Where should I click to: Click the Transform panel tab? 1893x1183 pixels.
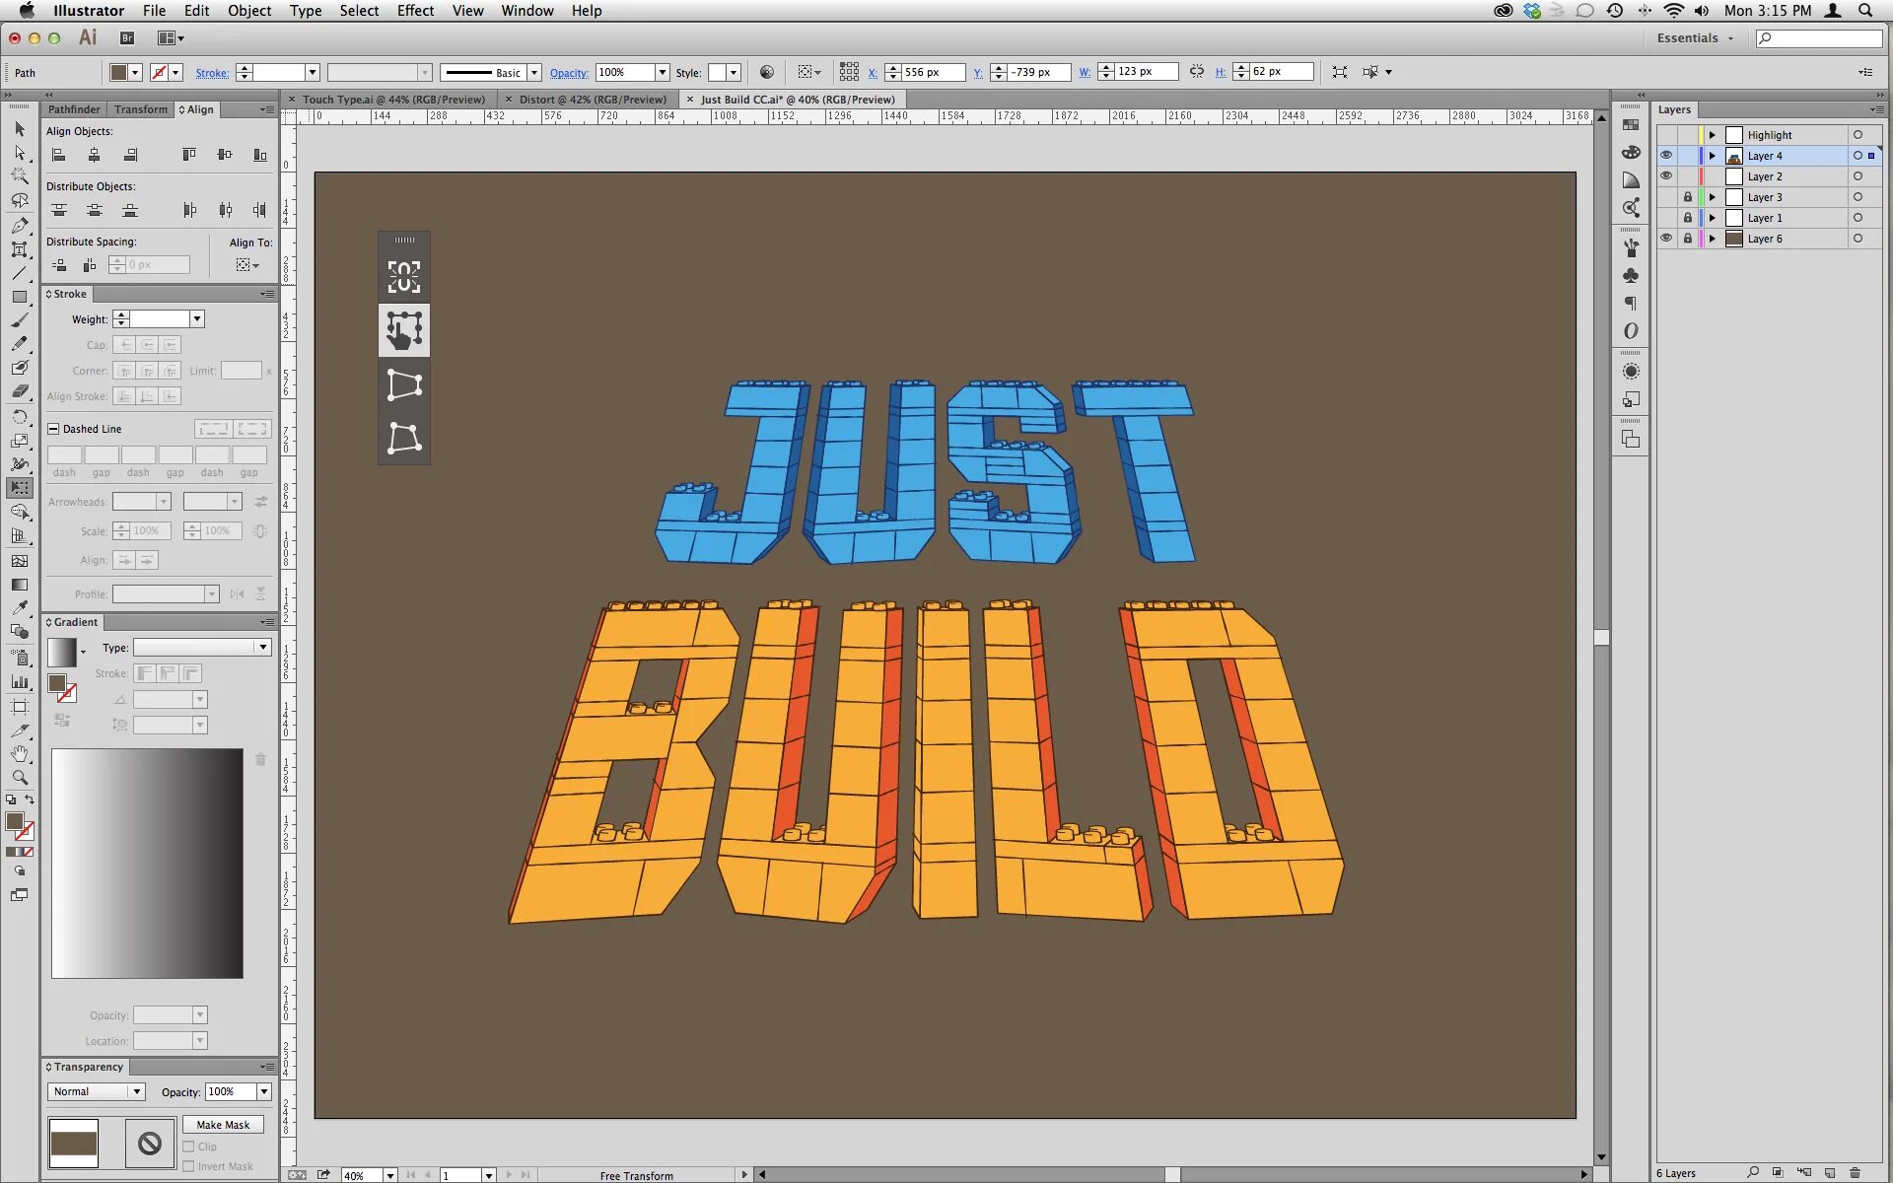pyautogui.click(x=139, y=107)
